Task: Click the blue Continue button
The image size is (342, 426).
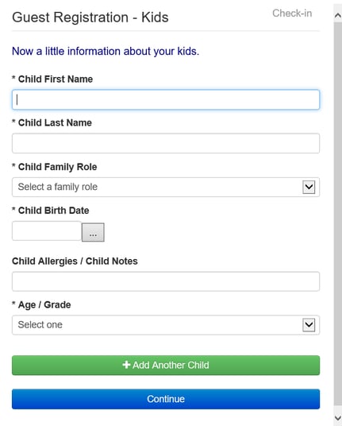Action: coord(166,399)
